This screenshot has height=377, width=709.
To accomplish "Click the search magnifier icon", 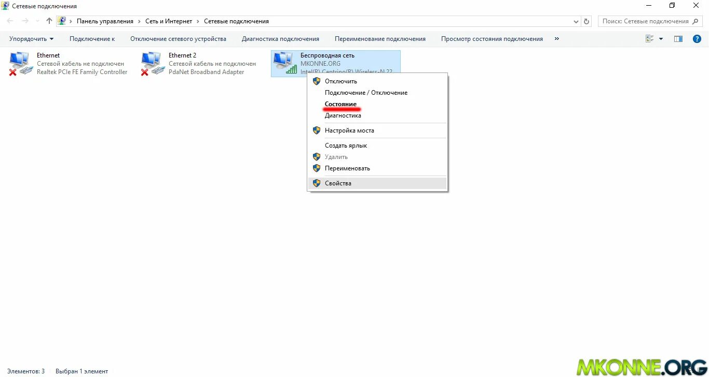I will (696, 21).
